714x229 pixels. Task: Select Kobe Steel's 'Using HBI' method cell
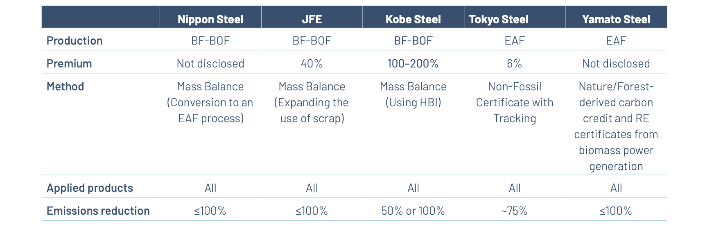413,94
